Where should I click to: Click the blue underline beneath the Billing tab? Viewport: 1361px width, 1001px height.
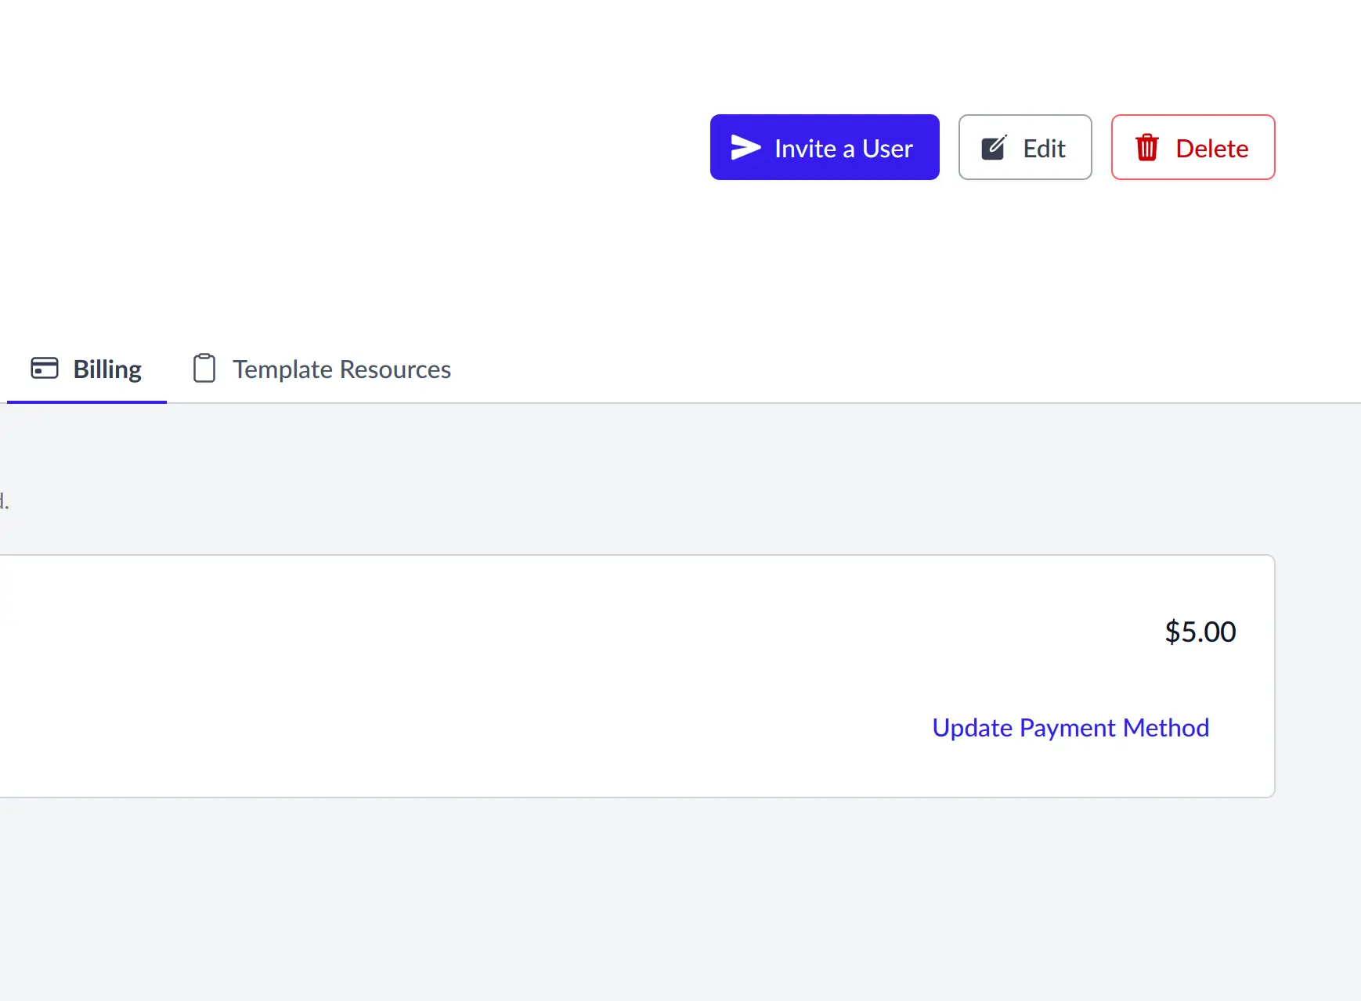pyautogui.click(x=87, y=401)
